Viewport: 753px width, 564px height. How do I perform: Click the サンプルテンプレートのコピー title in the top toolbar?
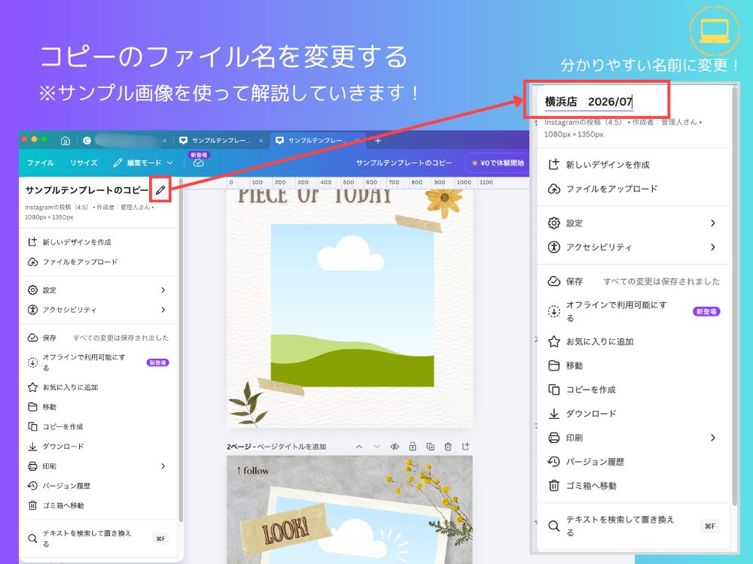(404, 163)
